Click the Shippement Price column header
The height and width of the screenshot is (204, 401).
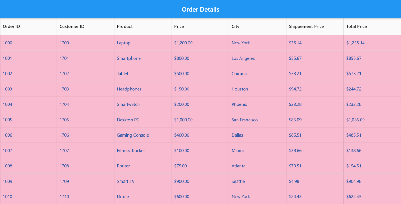306,26
